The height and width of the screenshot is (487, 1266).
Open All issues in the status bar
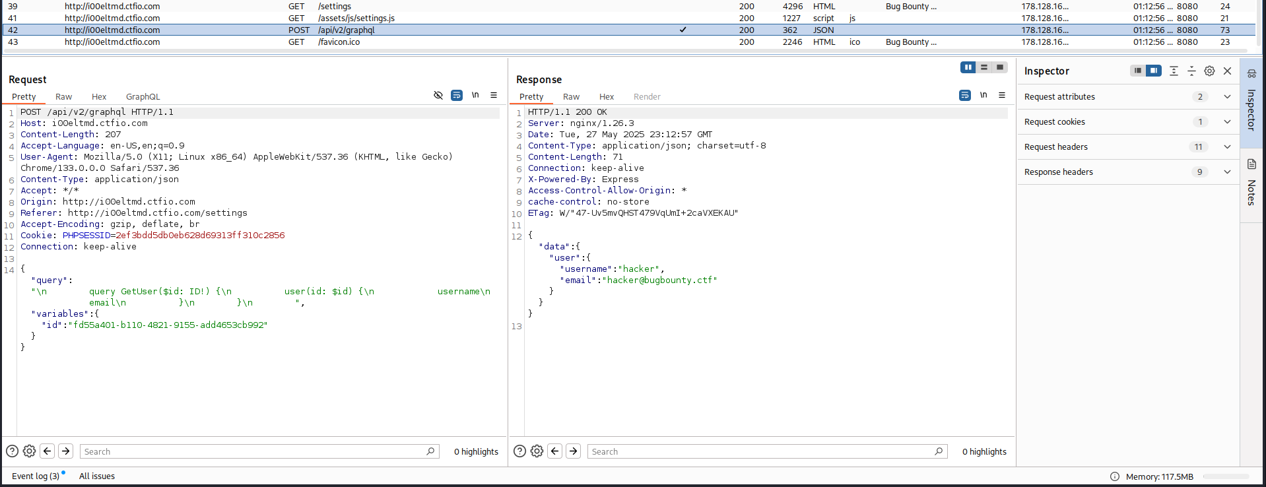[x=97, y=476]
